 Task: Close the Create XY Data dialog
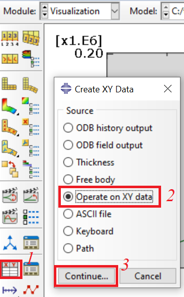click(168, 89)
